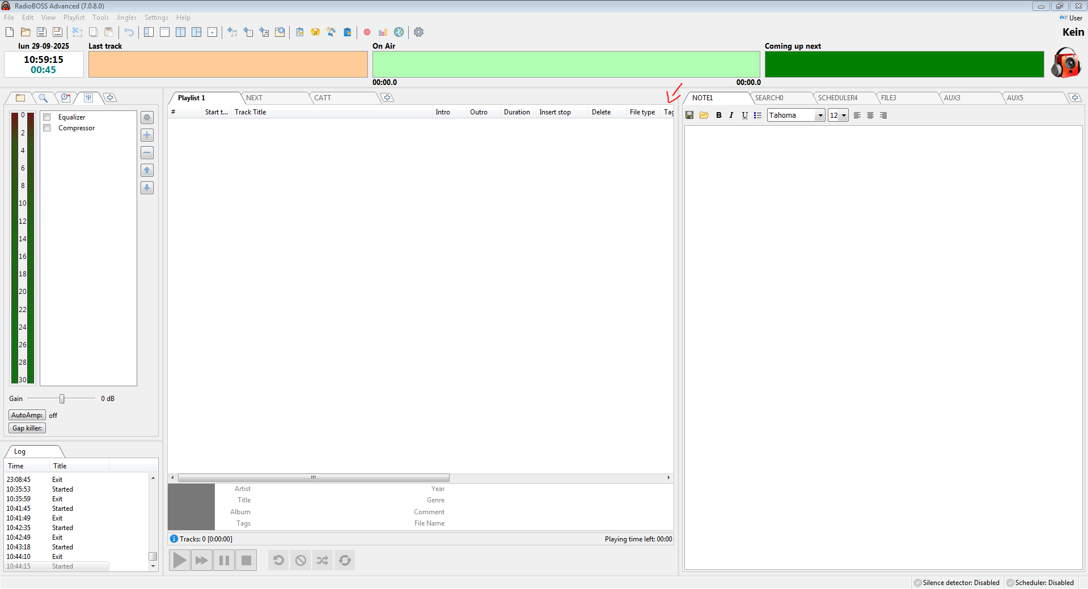The image size is (1088, 589).
Task: Open the font size 12 dropdown
Action: 844,116
